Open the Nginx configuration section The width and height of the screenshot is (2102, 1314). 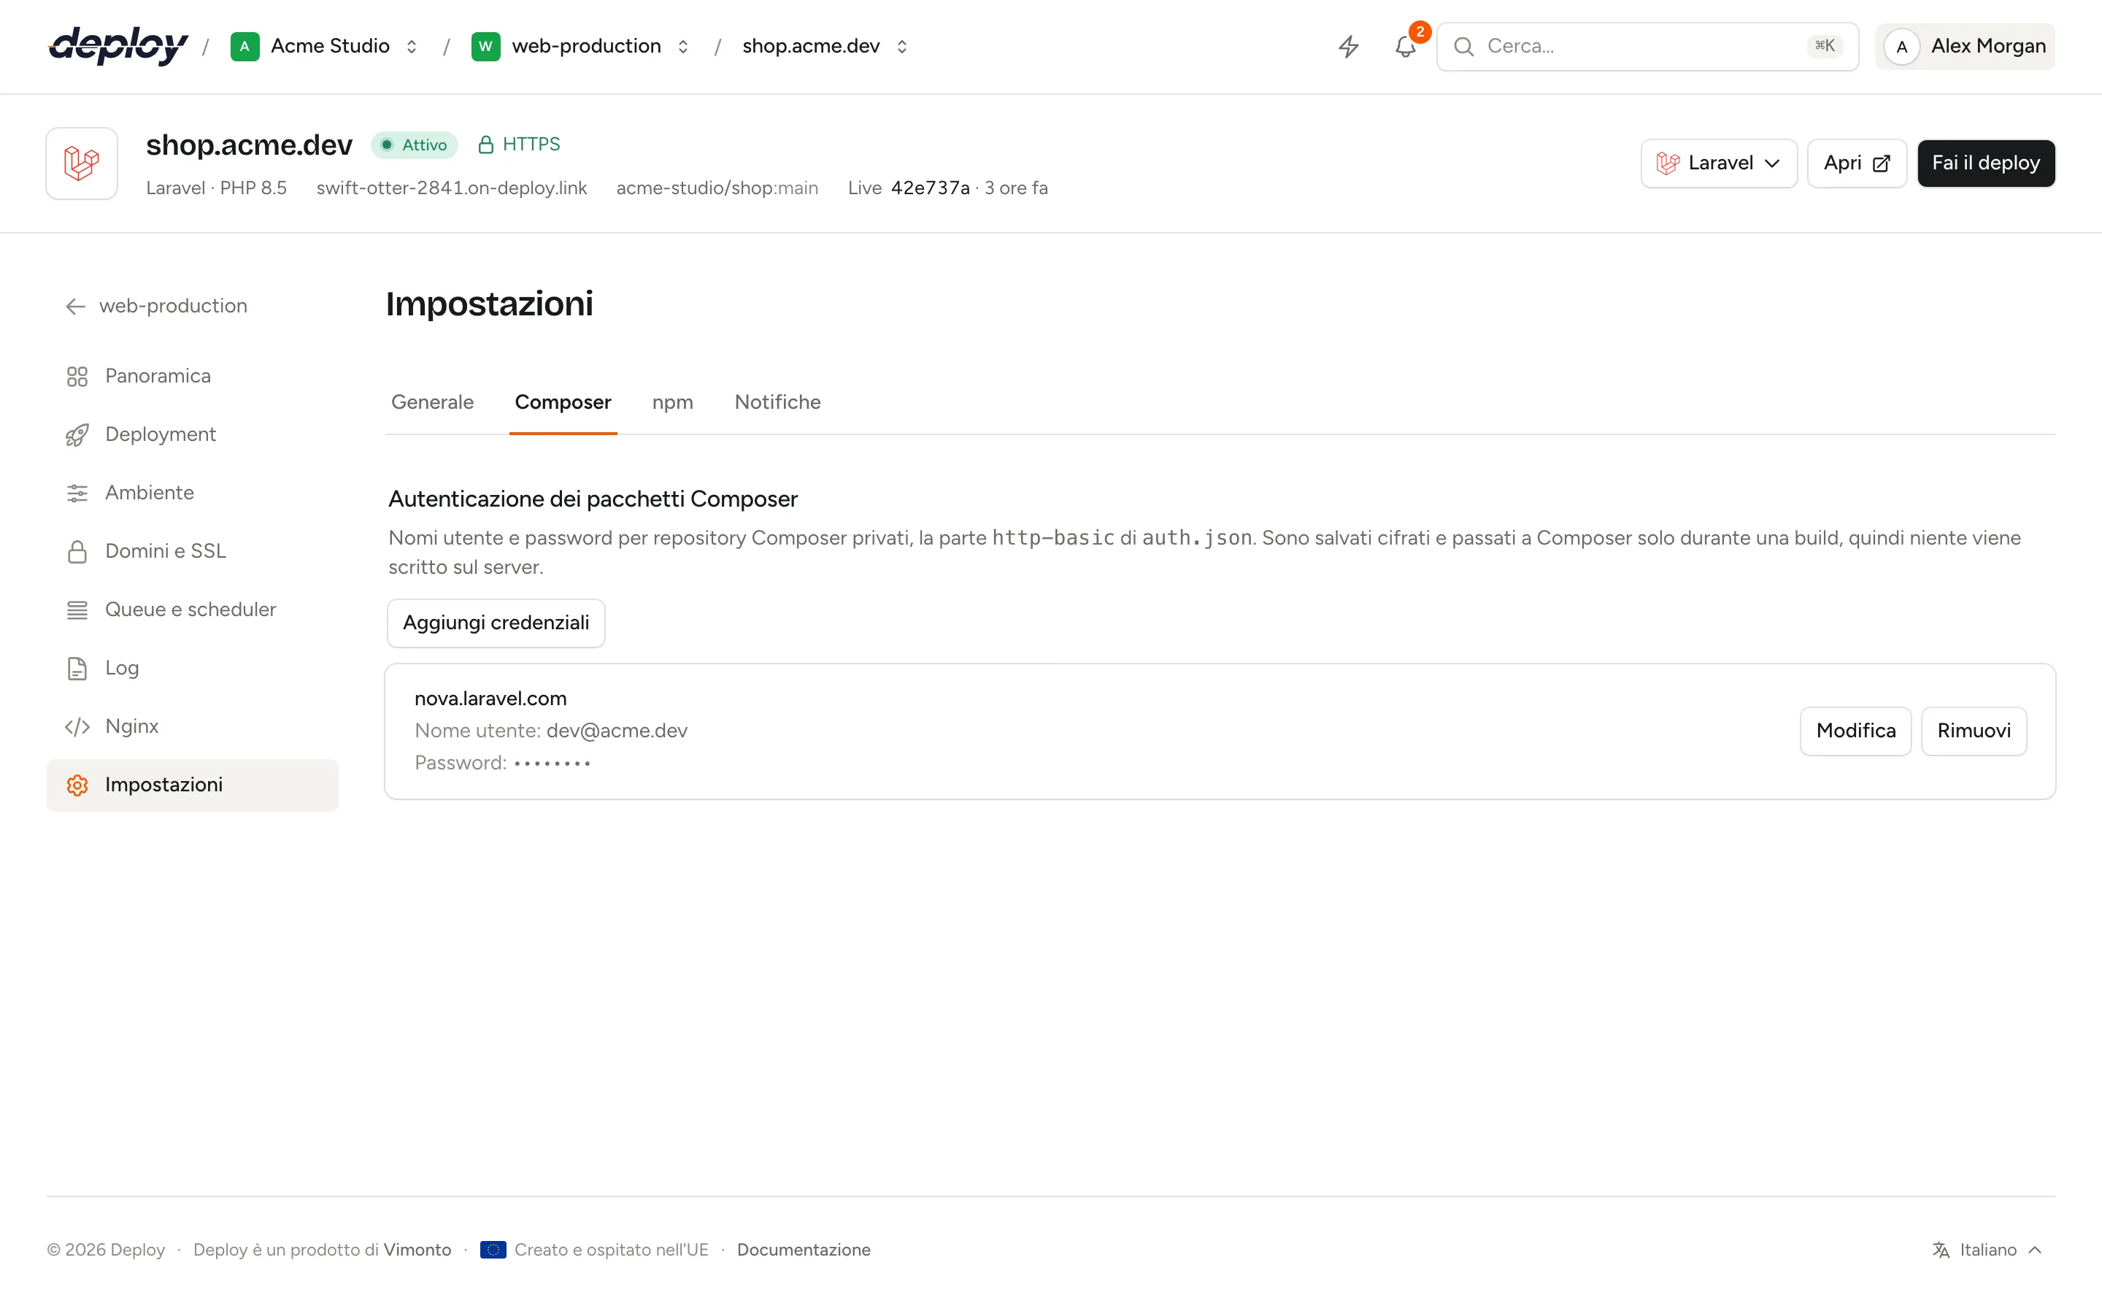click(x=192, y=726)
